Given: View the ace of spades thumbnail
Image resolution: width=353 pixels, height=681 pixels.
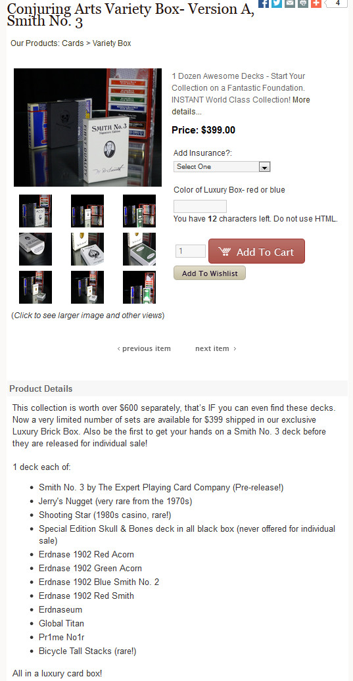Looking at the screenshot, I should pyautogui.click(x=87, y=249).
